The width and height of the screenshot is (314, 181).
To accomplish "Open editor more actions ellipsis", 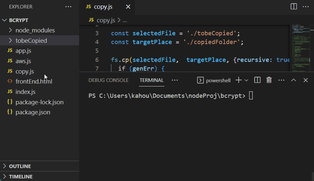I will [x=306, y=7].
